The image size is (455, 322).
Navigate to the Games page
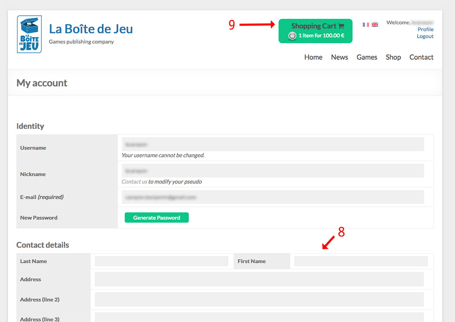pos(367,57)
